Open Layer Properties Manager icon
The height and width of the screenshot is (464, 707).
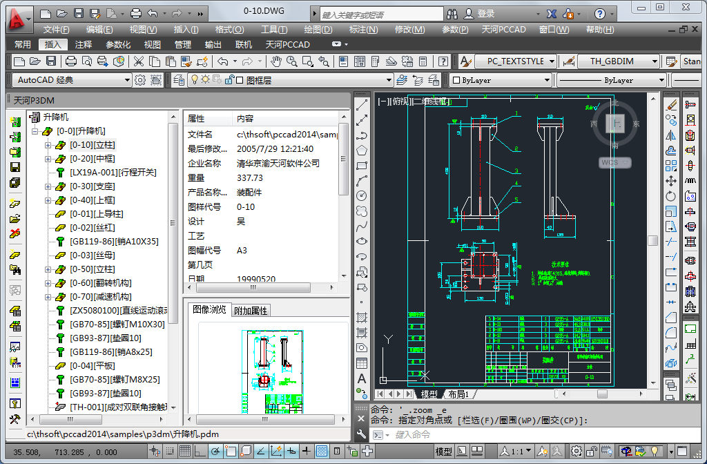(178, 80)
